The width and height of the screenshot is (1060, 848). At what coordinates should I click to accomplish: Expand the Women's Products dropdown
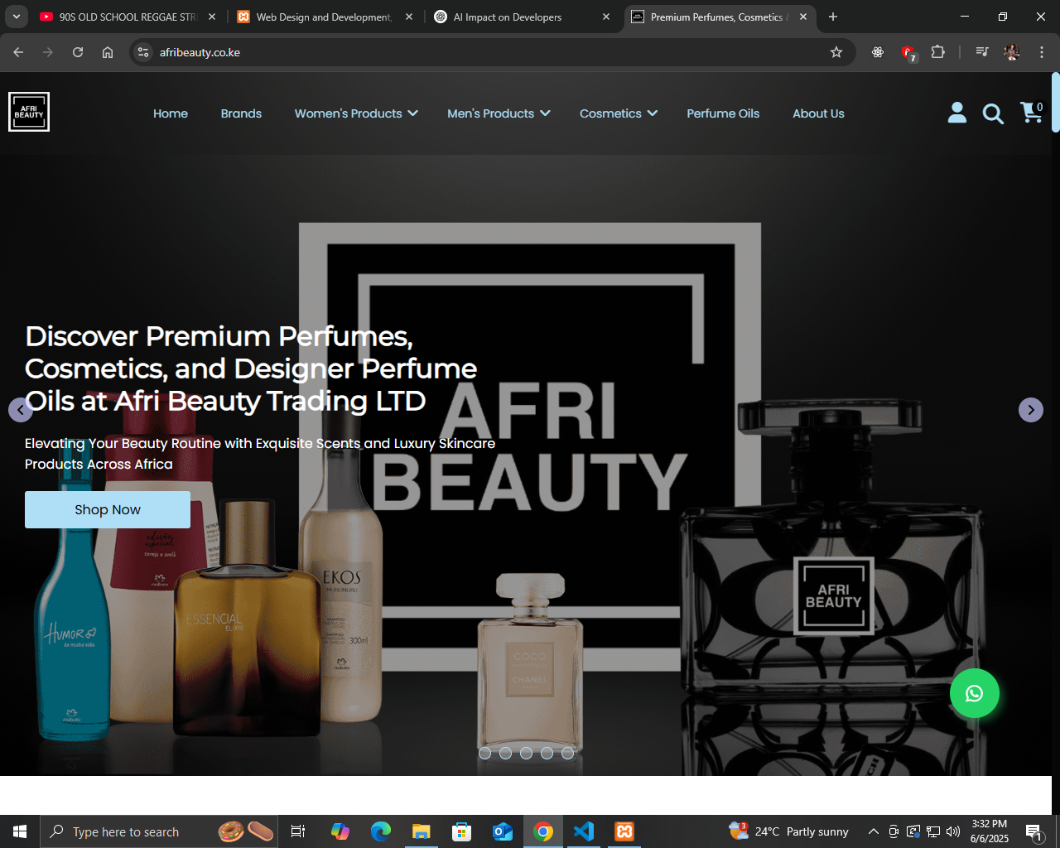pyautogui.click(x=356, y=113)
